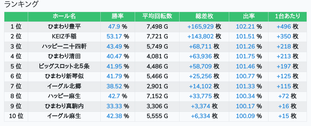Click the +33,775 value for ハッピー麻生
The height and width of the screenshot is (126, 311).
click(201, 96)
